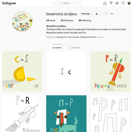Open the 63 followers list
Screen dimensions: 132x132
point(67,21)
